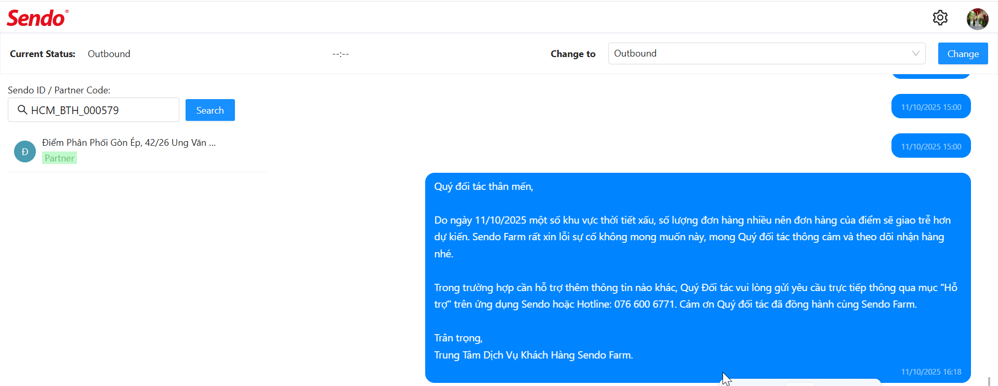Click the 11/10/2025 16:18 timestamp
Image resolution: width=998 pixels, height=386 pixels.
click(x=931, y=372)
